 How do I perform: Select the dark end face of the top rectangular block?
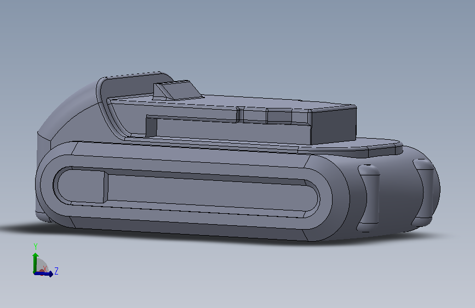pyautogui.click(x=333, y=126)
